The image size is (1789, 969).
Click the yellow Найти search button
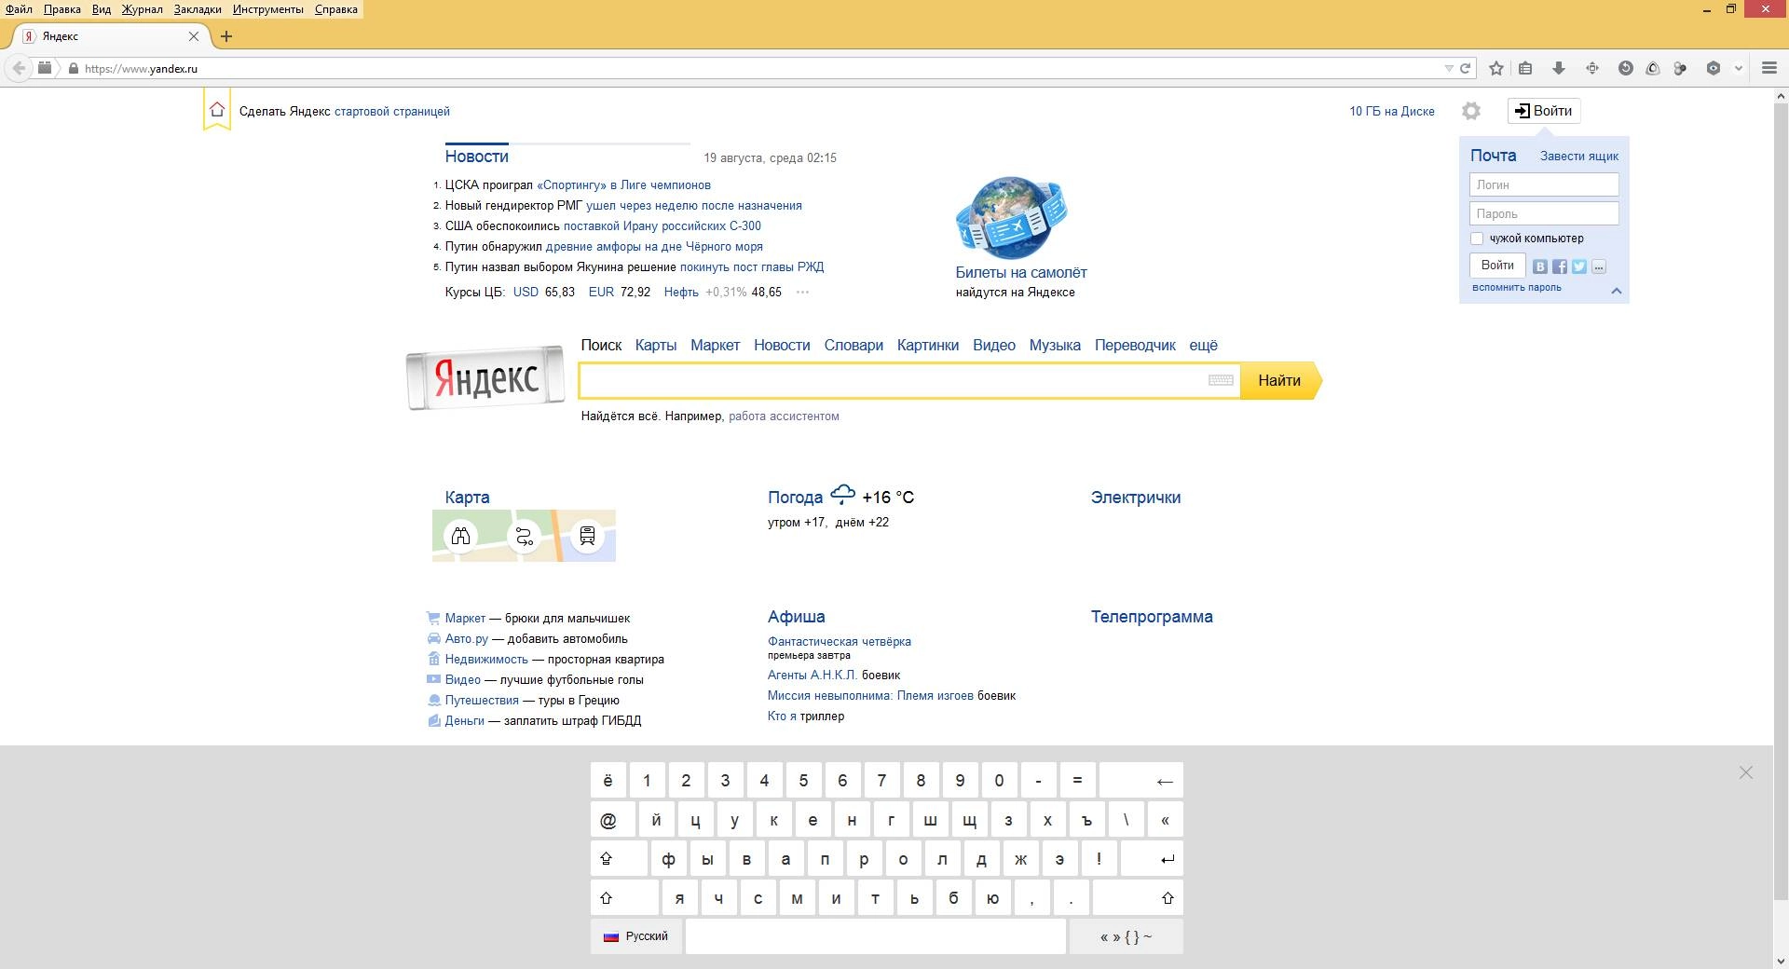coord(1281,380)
